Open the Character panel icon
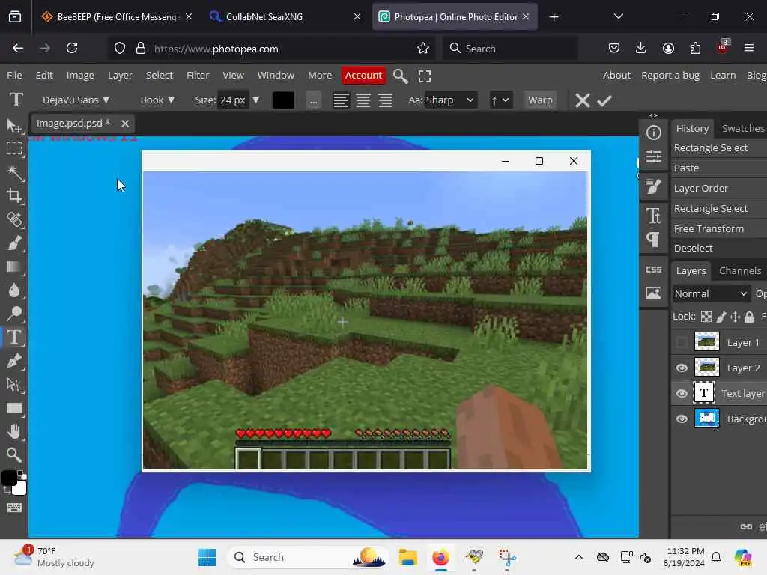 [653, 216]
